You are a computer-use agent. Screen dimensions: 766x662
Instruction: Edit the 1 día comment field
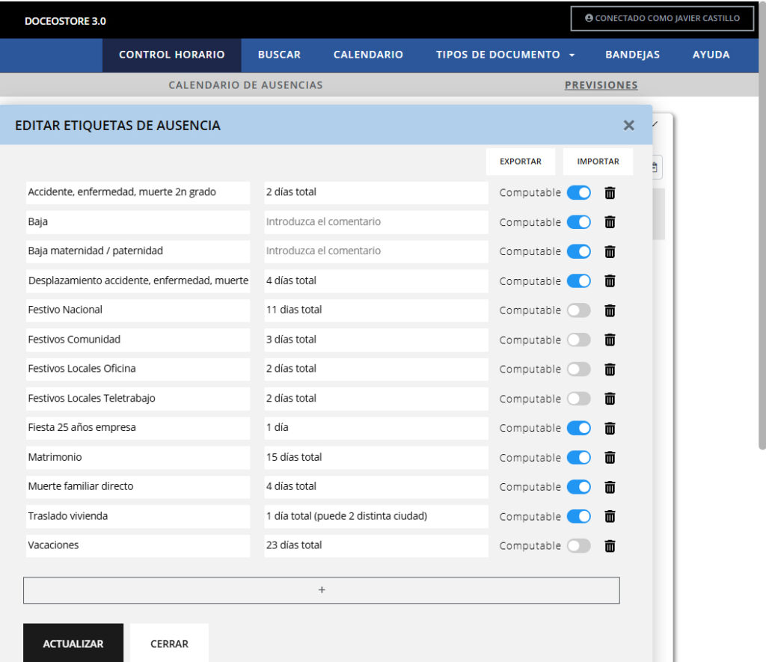376,427
